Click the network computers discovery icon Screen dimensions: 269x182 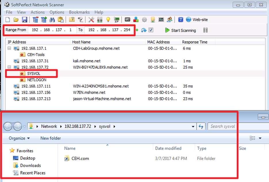tap(100, 20)
